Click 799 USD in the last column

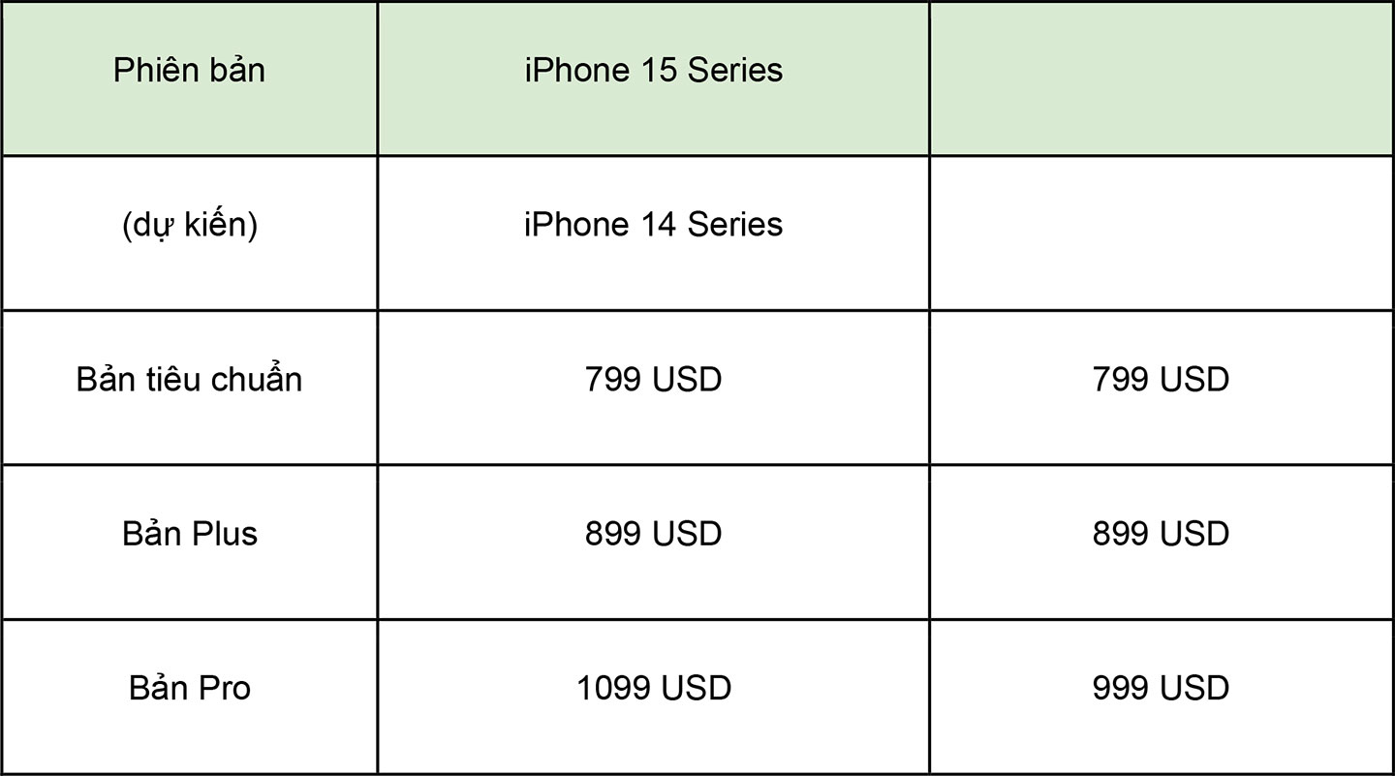(1162, 388)
